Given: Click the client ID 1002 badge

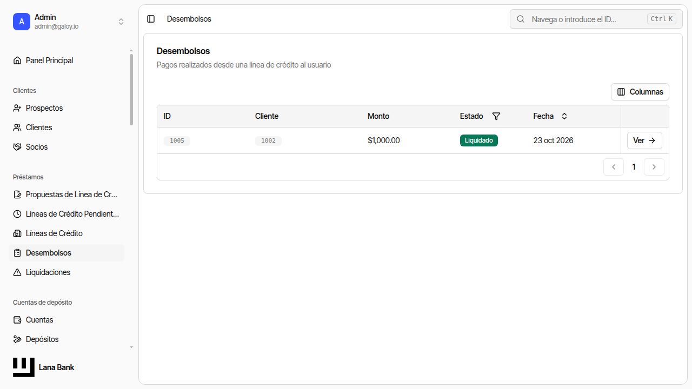Looking at the screenshot, I should (268, 140).
